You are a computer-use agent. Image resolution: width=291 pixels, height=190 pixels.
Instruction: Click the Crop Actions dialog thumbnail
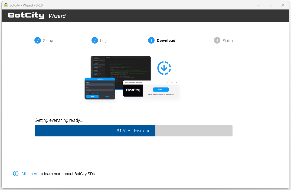(x=100, y=89)
